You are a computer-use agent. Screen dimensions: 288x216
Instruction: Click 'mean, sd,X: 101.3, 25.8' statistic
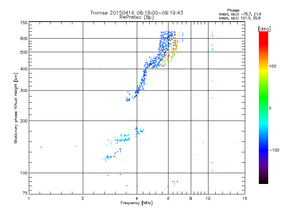[x=239, y=18]
